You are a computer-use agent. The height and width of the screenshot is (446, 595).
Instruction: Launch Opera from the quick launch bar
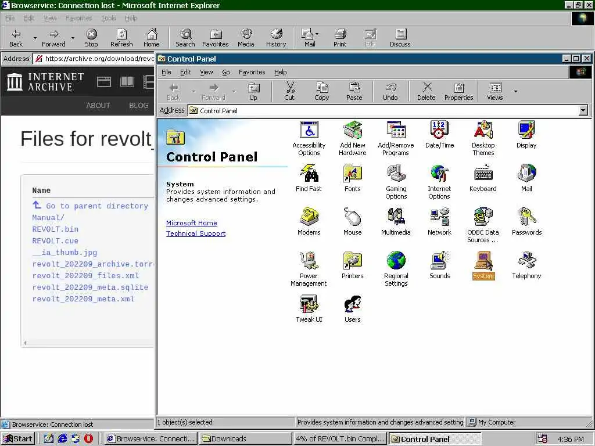point(88,439)
